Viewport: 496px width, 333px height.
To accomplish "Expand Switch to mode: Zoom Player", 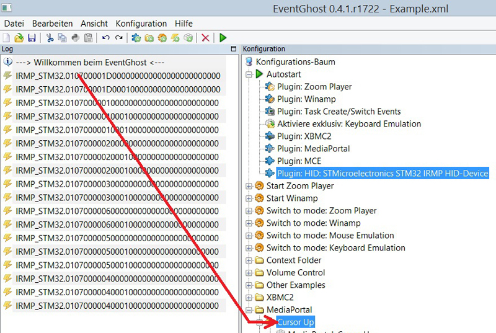I will (x=249, y=211).
